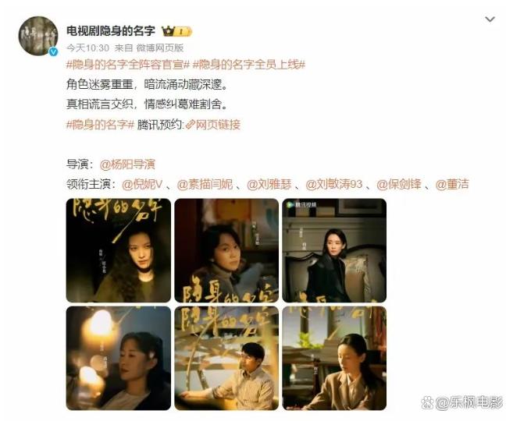Open the 电视剧隐身的名字 profile avatar
Image resolution: width=513 pixels, height=421 pixels.
38,36
